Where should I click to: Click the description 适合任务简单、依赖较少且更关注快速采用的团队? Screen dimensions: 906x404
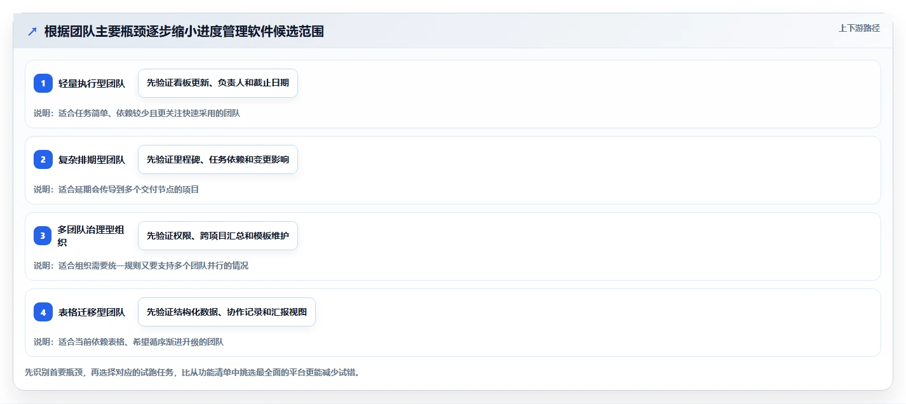[149, 113]
